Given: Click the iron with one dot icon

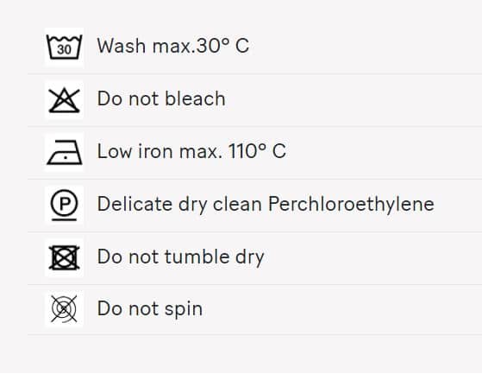Looking at the screenshot, I should click(65, 152).
